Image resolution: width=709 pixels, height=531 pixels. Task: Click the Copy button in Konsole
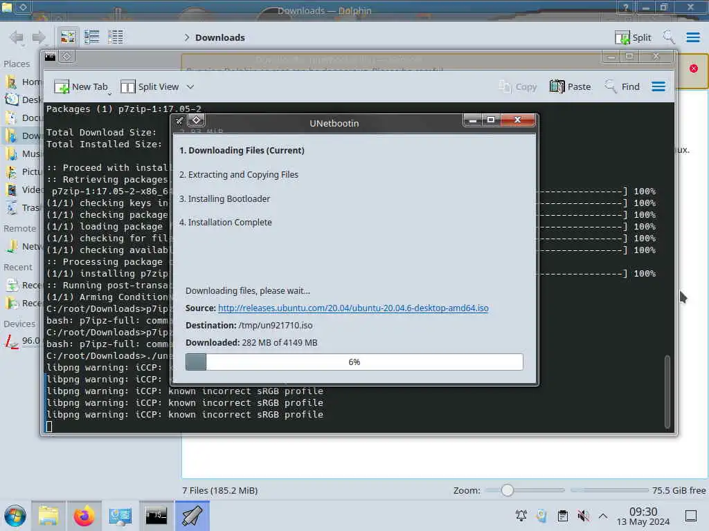click(518, 86)
